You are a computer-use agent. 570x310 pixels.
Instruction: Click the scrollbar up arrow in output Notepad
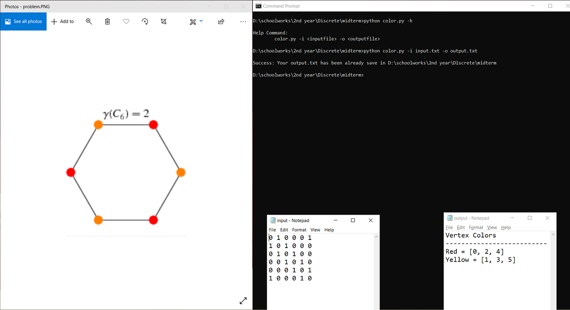(553, 234)
